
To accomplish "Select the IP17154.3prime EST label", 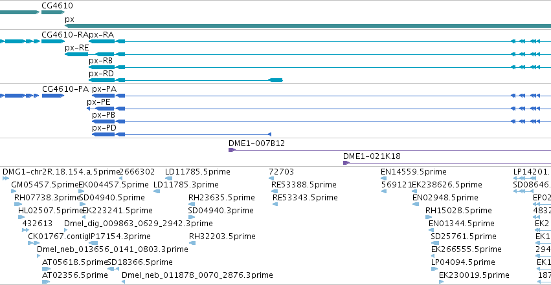I will [120, 237].
